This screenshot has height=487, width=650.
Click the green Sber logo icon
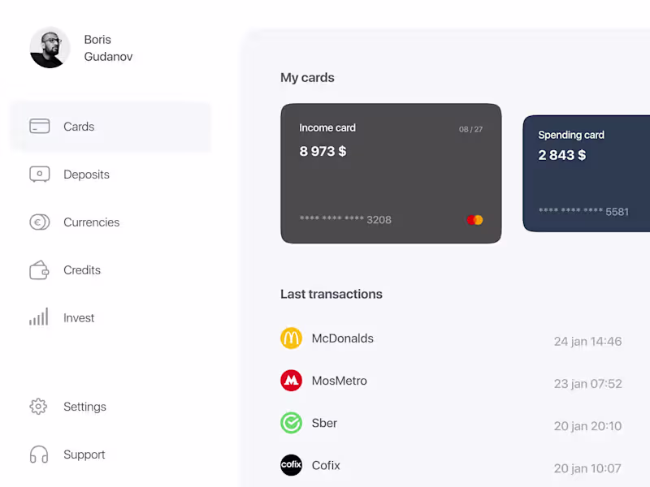coord(291,423)
